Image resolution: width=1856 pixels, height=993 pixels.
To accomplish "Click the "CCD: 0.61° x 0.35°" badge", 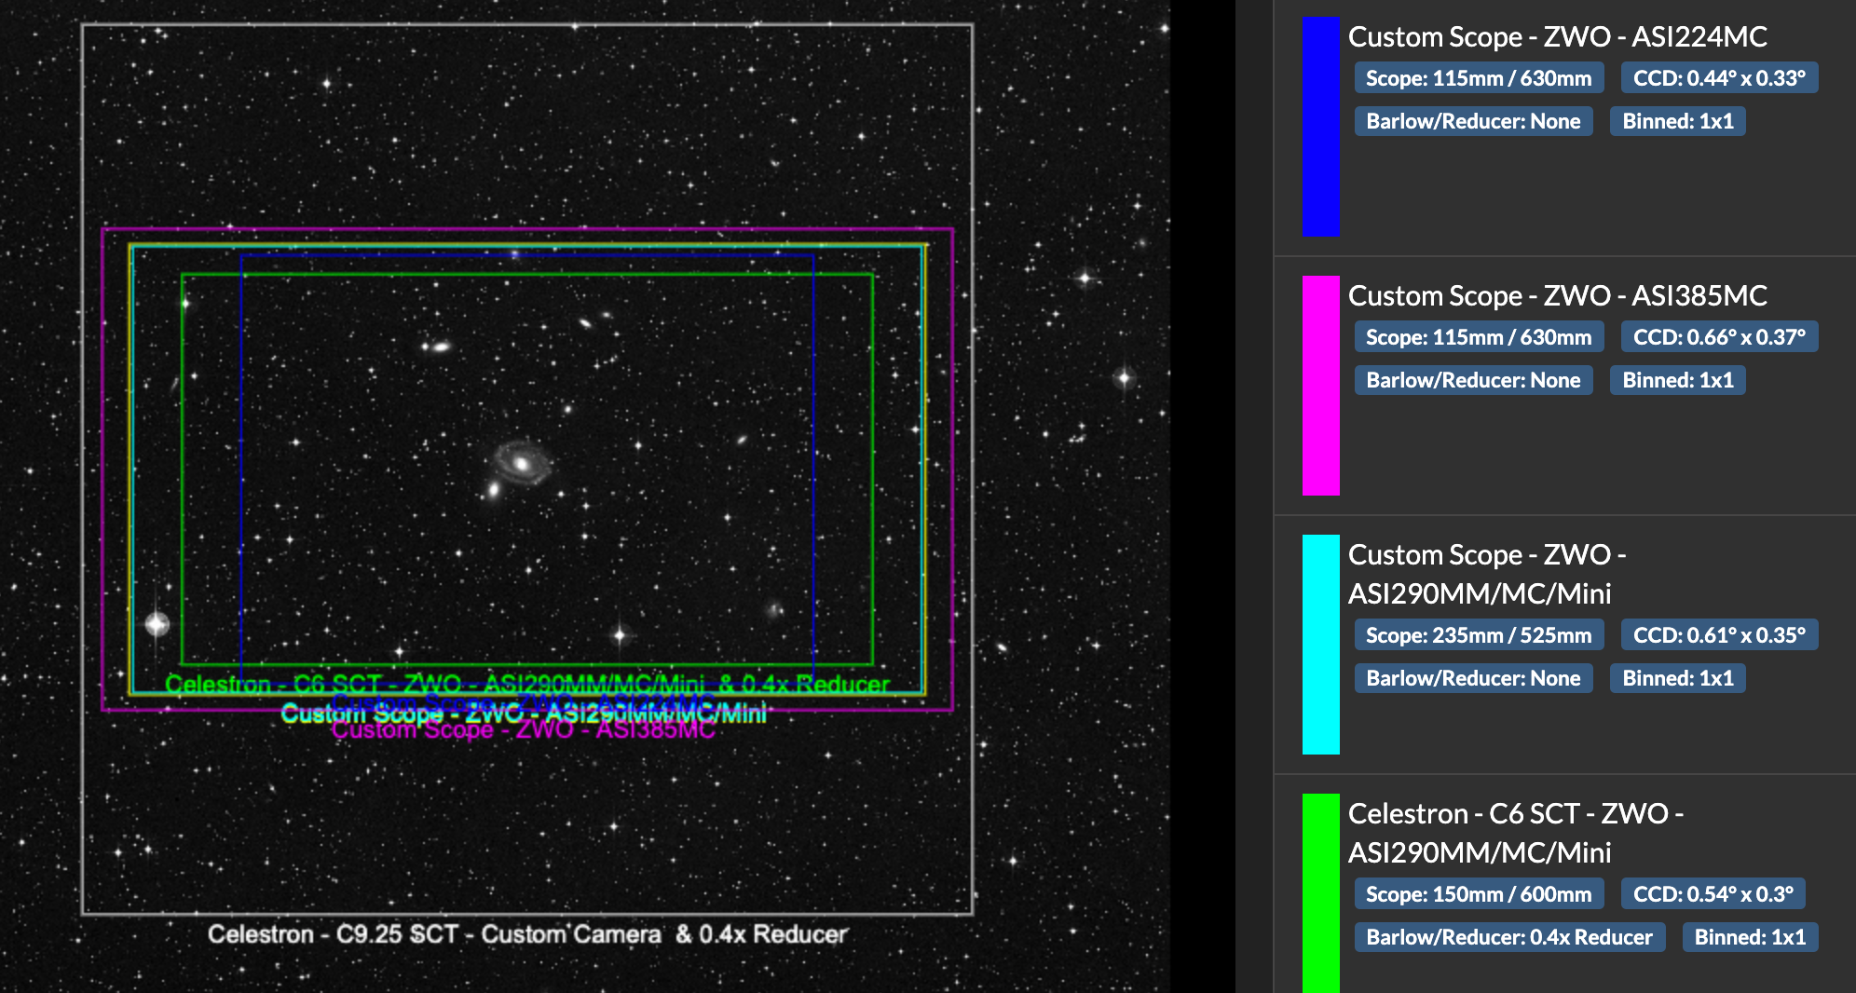I will [1719, 635].
